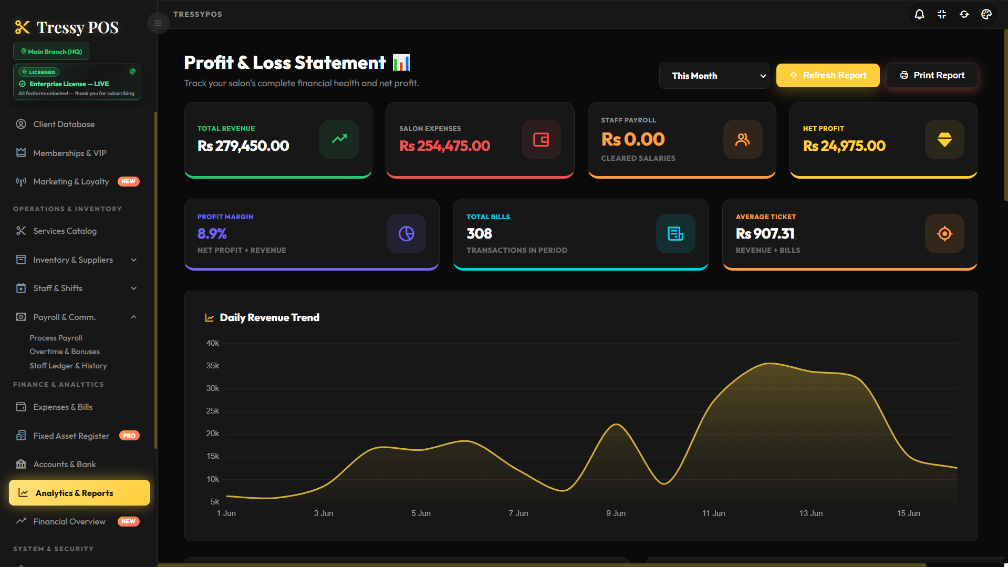Click the Client Database person icon
The image size is (1008, 567).
[x=21, y=124]
